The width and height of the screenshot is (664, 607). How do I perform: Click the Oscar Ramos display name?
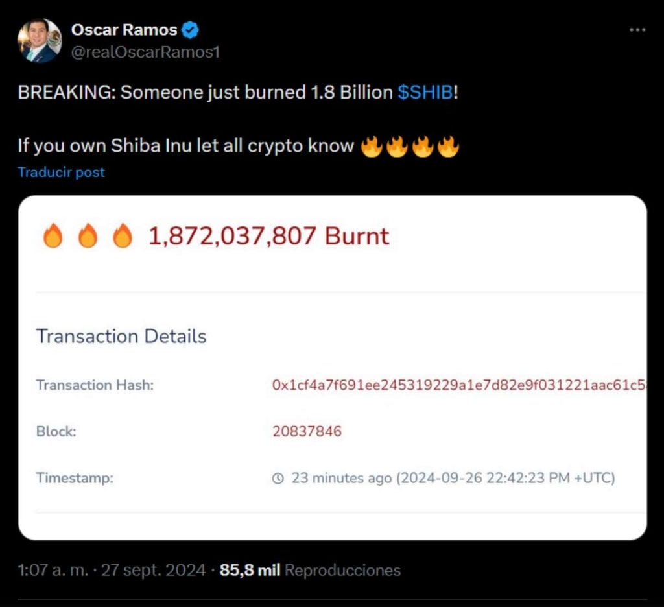pyautogui.click(x=124, y=30)
